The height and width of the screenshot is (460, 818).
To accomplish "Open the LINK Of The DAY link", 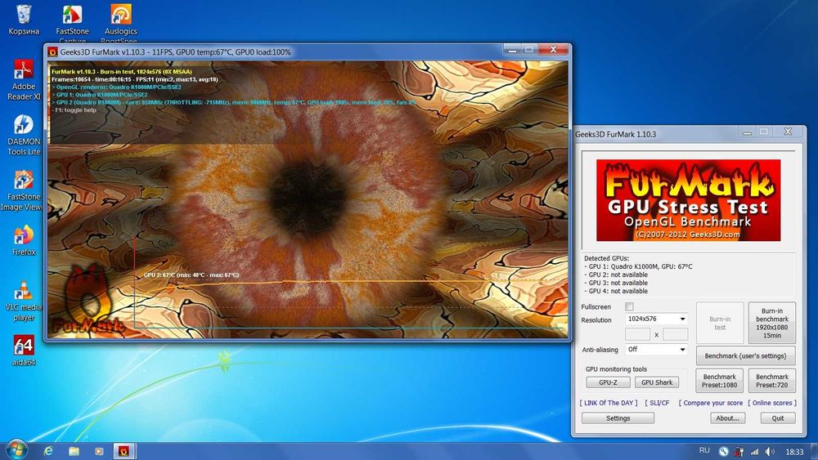I will click(609, 403).
